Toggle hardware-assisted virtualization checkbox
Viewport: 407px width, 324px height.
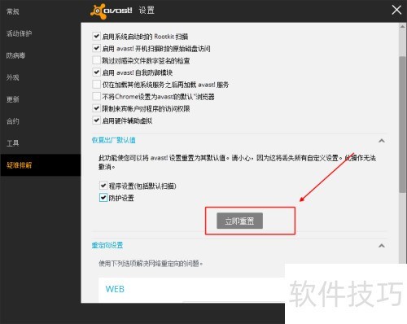(96, 120)
